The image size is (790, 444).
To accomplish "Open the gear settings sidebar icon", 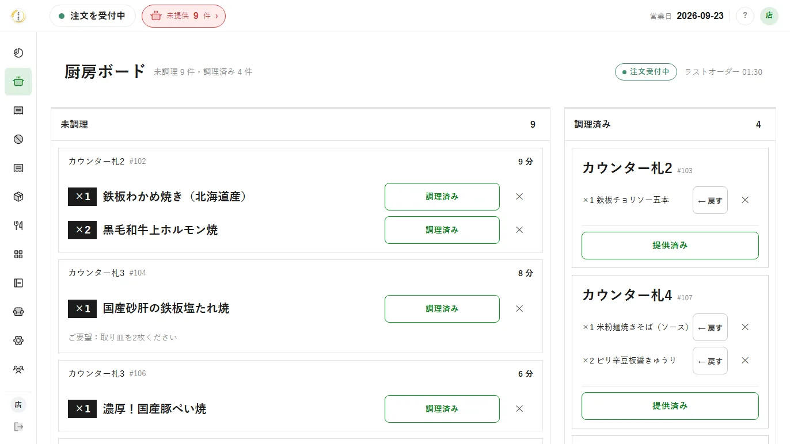I will (x=18, y=340).
